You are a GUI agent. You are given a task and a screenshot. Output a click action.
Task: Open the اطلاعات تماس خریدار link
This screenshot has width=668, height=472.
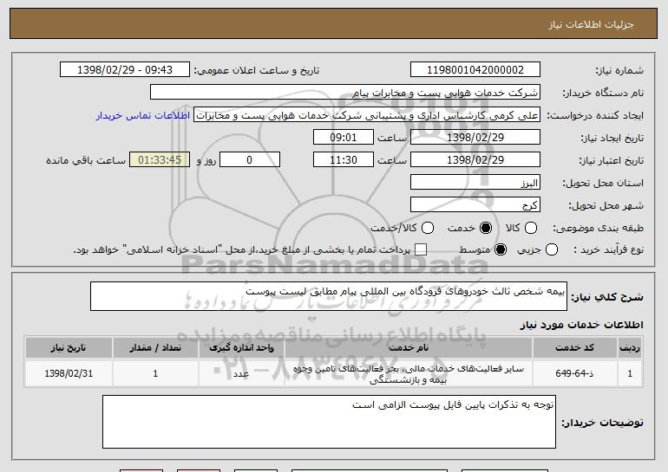point(143,116)
